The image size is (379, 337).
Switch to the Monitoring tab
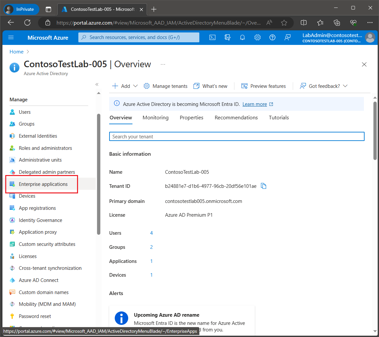click(x=155, y=118)
